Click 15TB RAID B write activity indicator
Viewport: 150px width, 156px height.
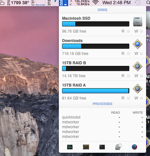(x=141, y=76)
